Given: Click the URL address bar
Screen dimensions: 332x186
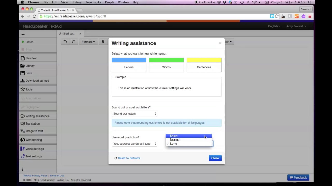Looking at the screenshot, I should (x=156, y=16).
